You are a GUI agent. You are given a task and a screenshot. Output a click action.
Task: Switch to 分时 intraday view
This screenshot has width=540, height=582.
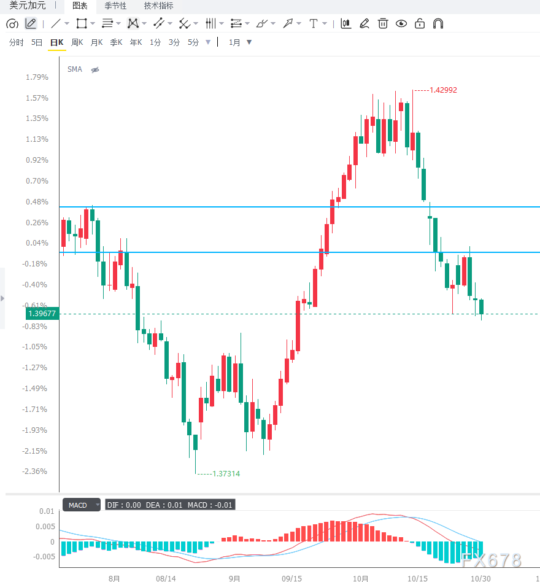[17, 43]
